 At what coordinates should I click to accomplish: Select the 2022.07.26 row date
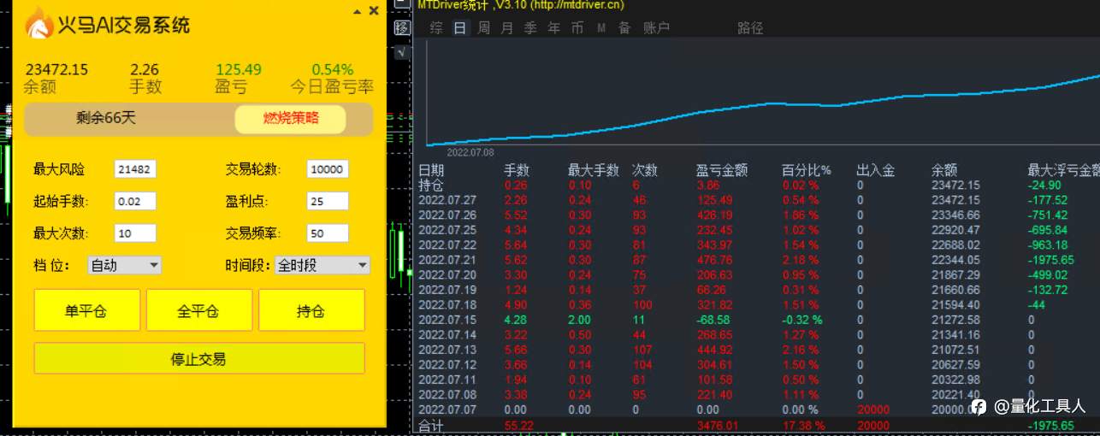(447, 215)
